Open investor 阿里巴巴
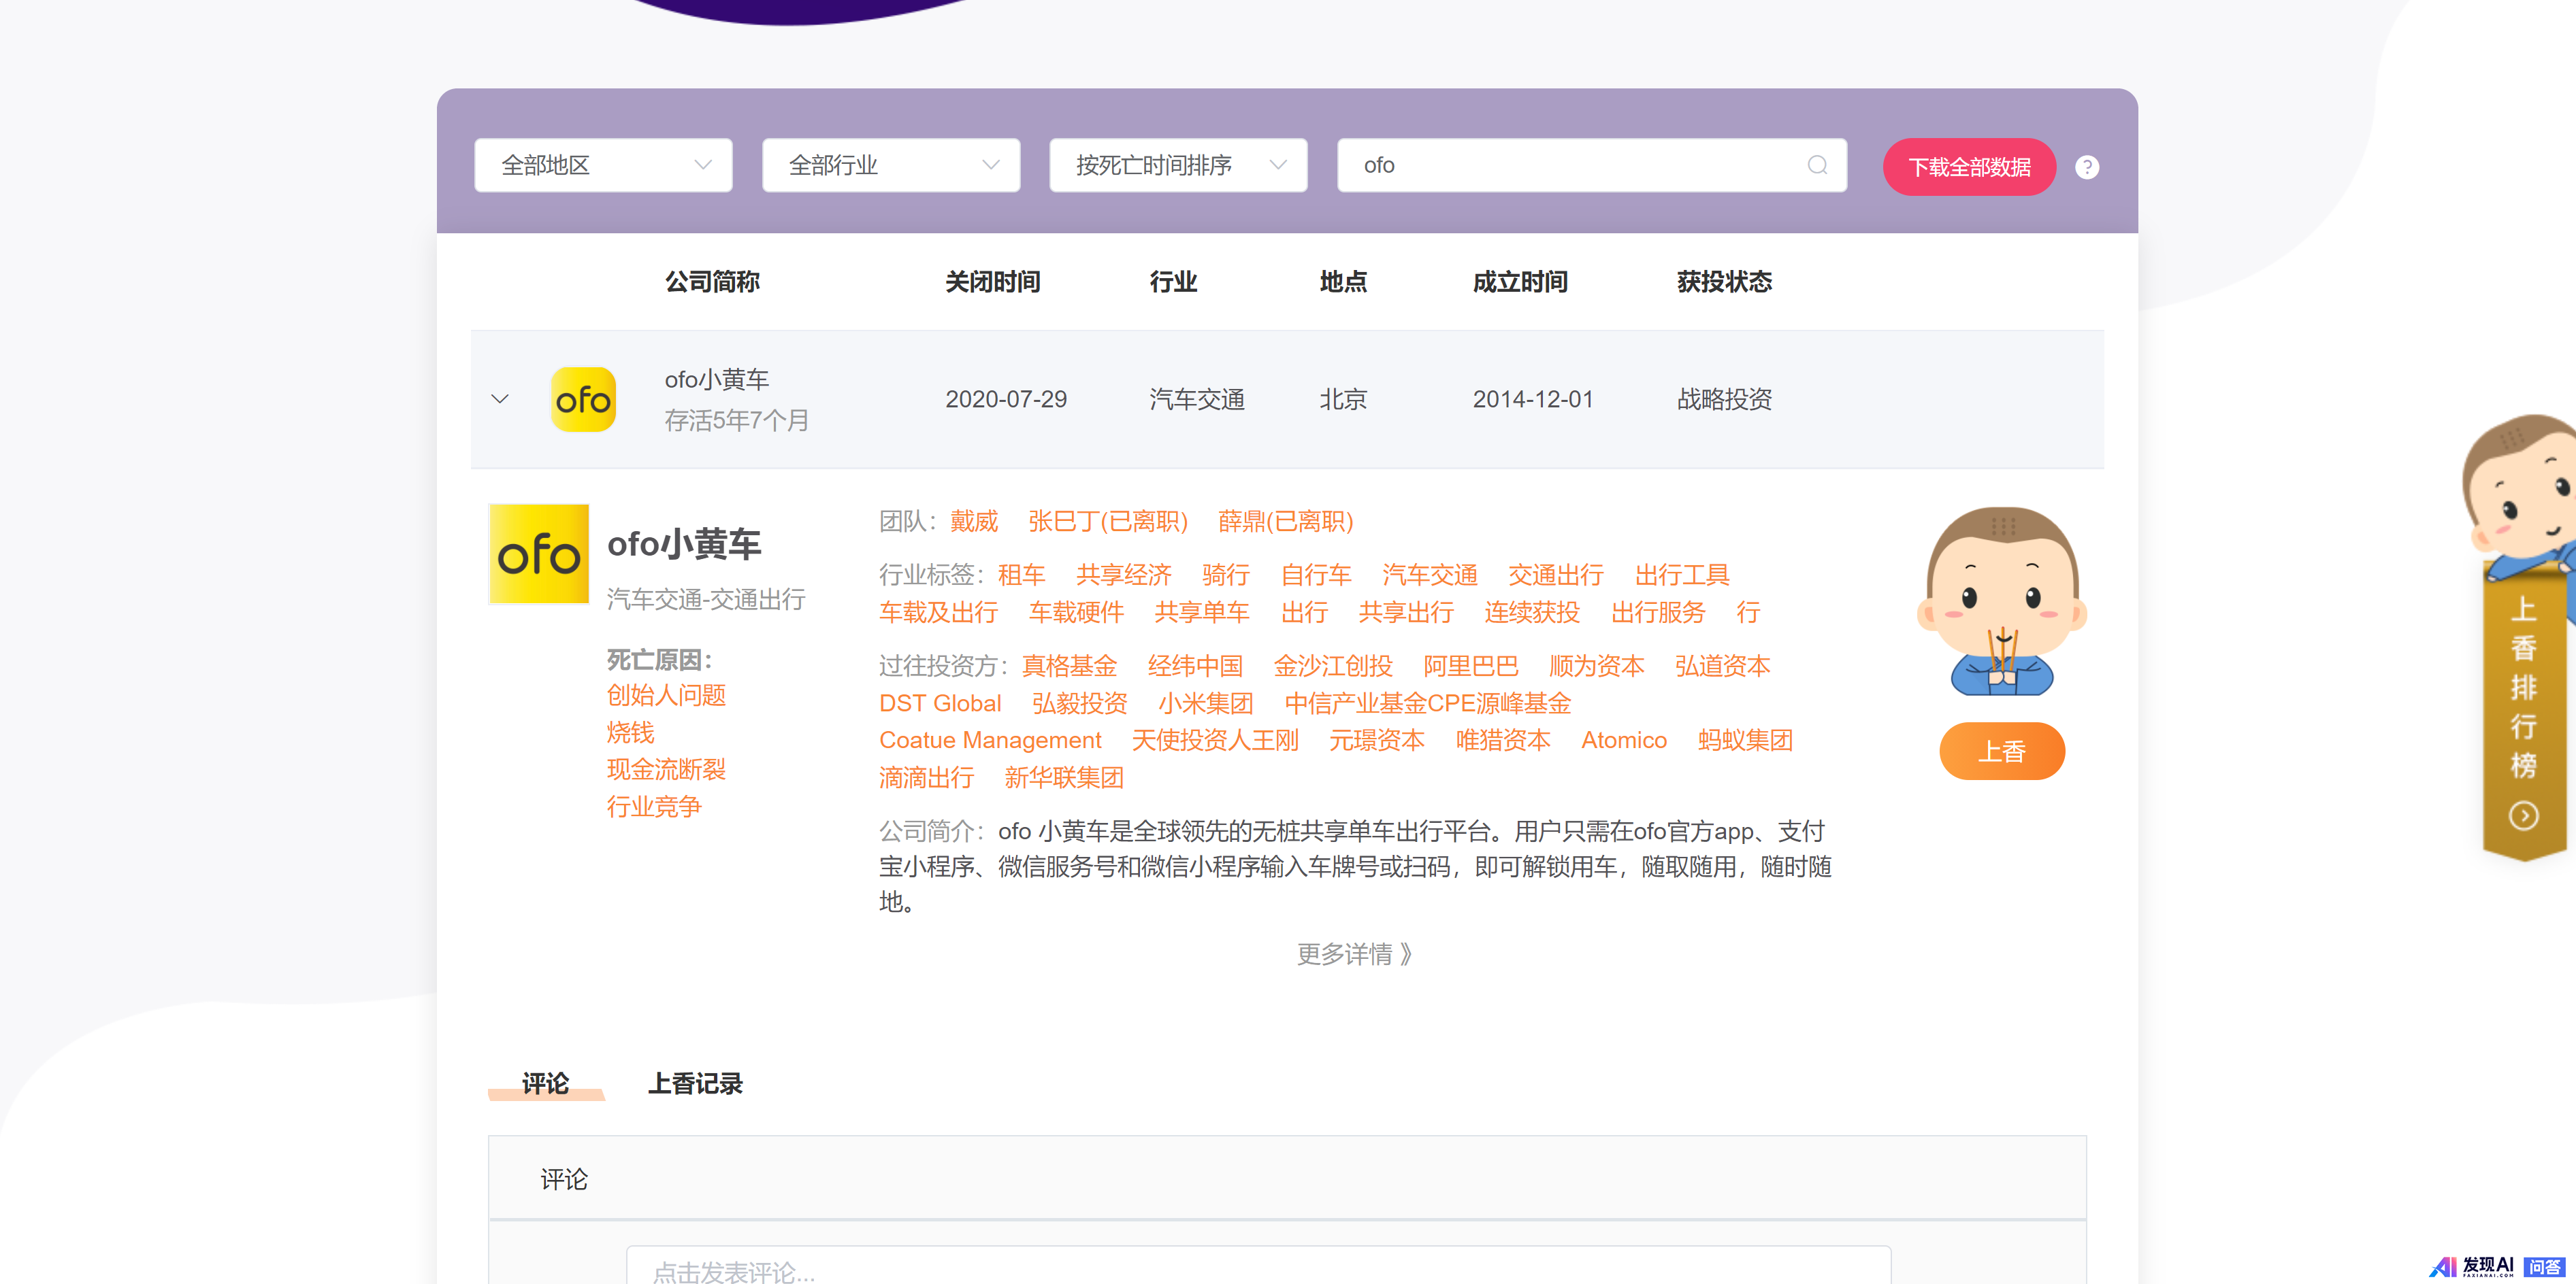Viewport: 2576px width, 1284px height. tap(1471, 666)
